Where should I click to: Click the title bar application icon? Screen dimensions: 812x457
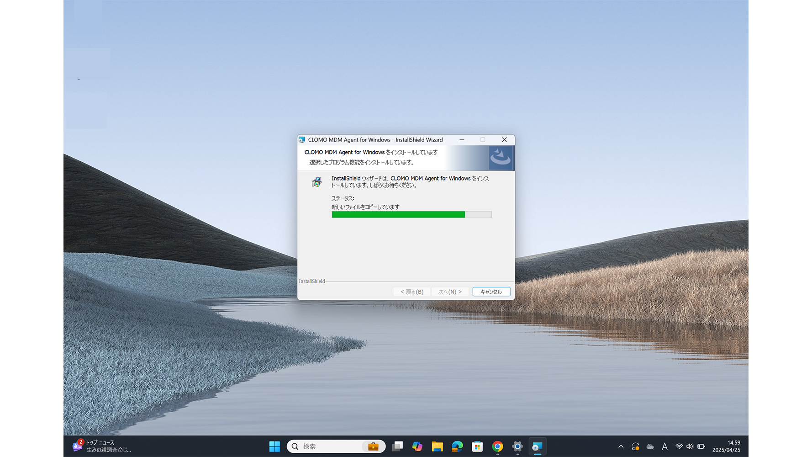pyautogui.click(x=302, y=140)
